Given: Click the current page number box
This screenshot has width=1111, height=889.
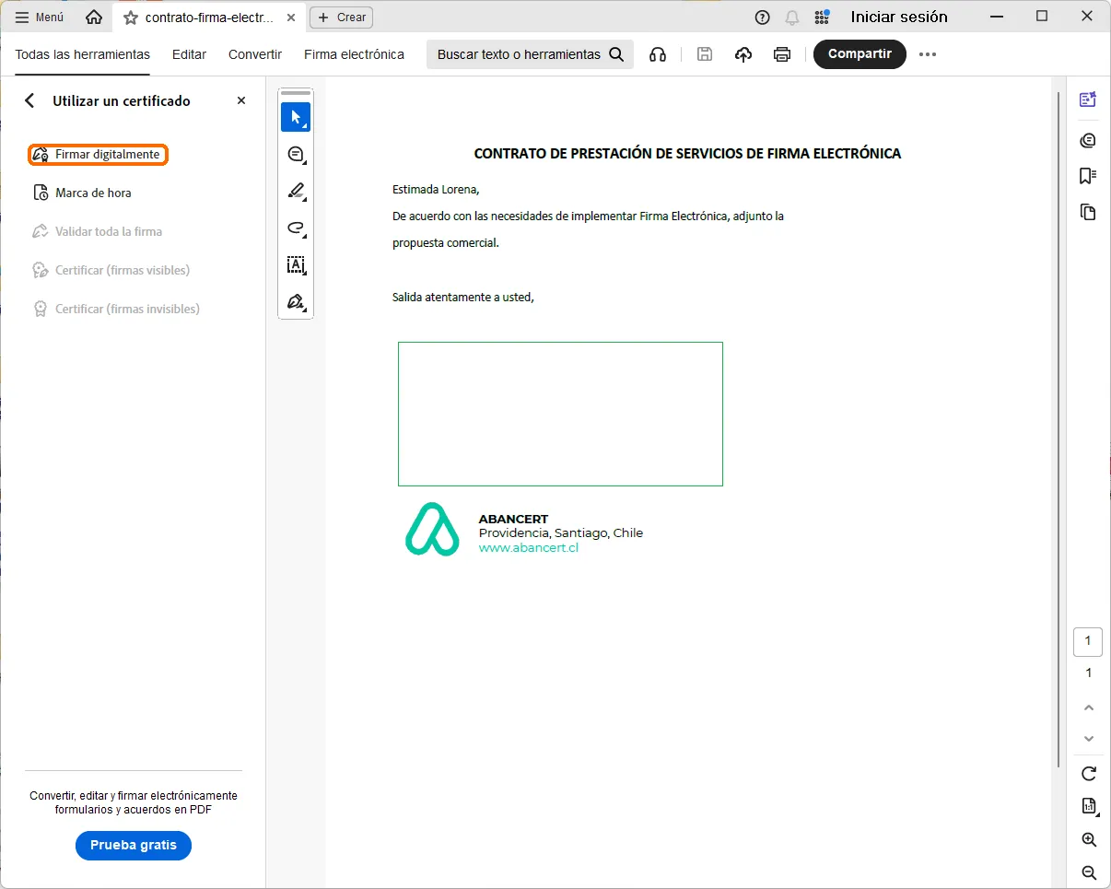Looking at the screenshot, I should [1088, 641].
